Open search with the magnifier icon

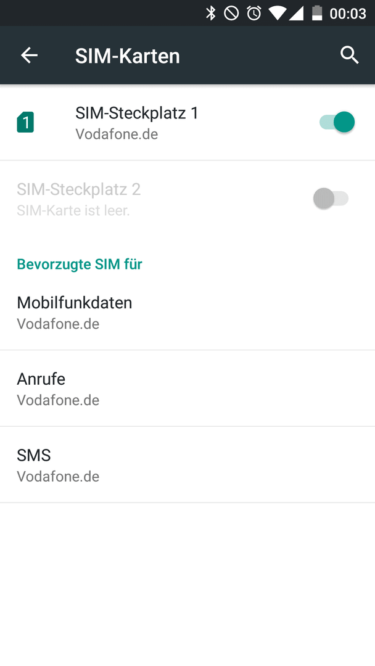[349, 55]
